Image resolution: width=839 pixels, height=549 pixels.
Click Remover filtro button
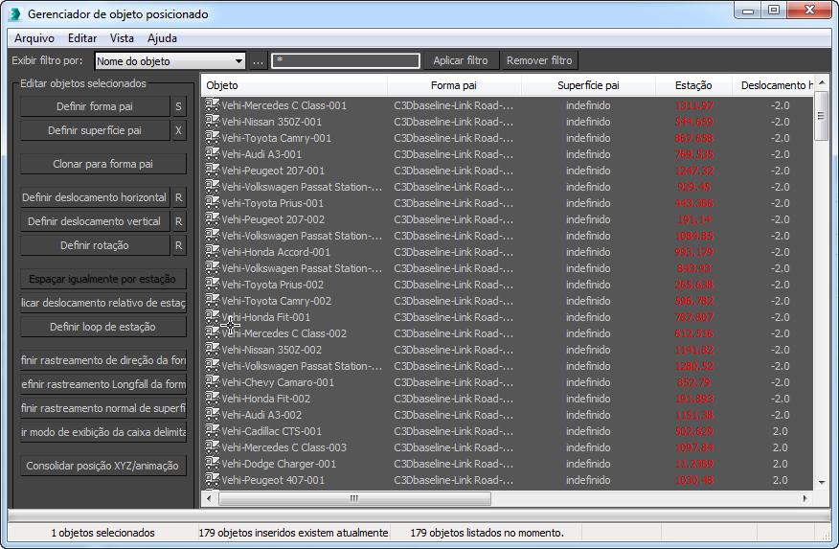tap(539, 60)
